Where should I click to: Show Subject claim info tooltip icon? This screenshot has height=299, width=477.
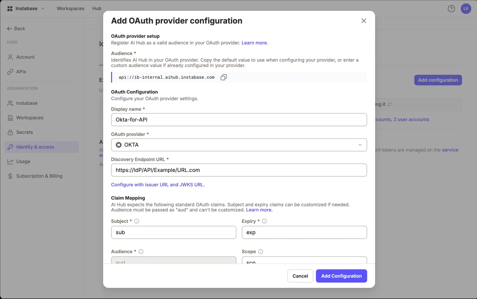137,221
